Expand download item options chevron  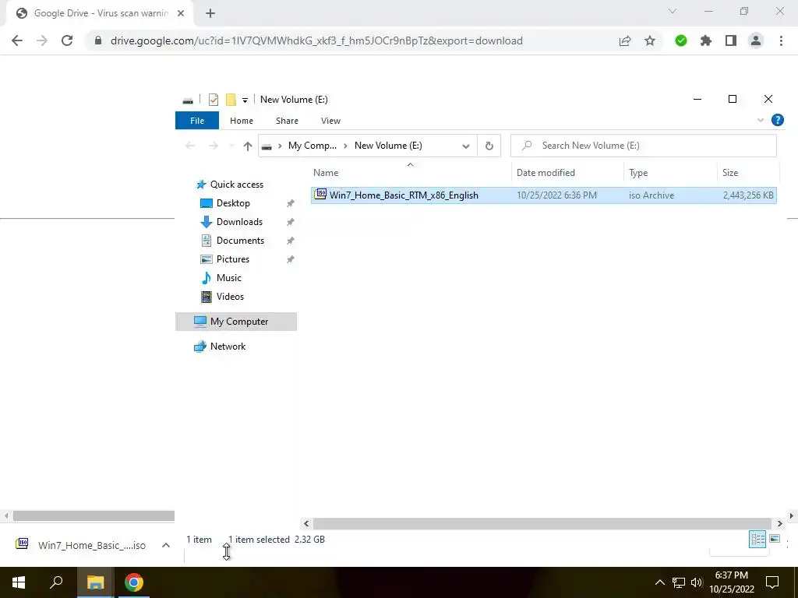pyautogui.click(x=165, y=545)
